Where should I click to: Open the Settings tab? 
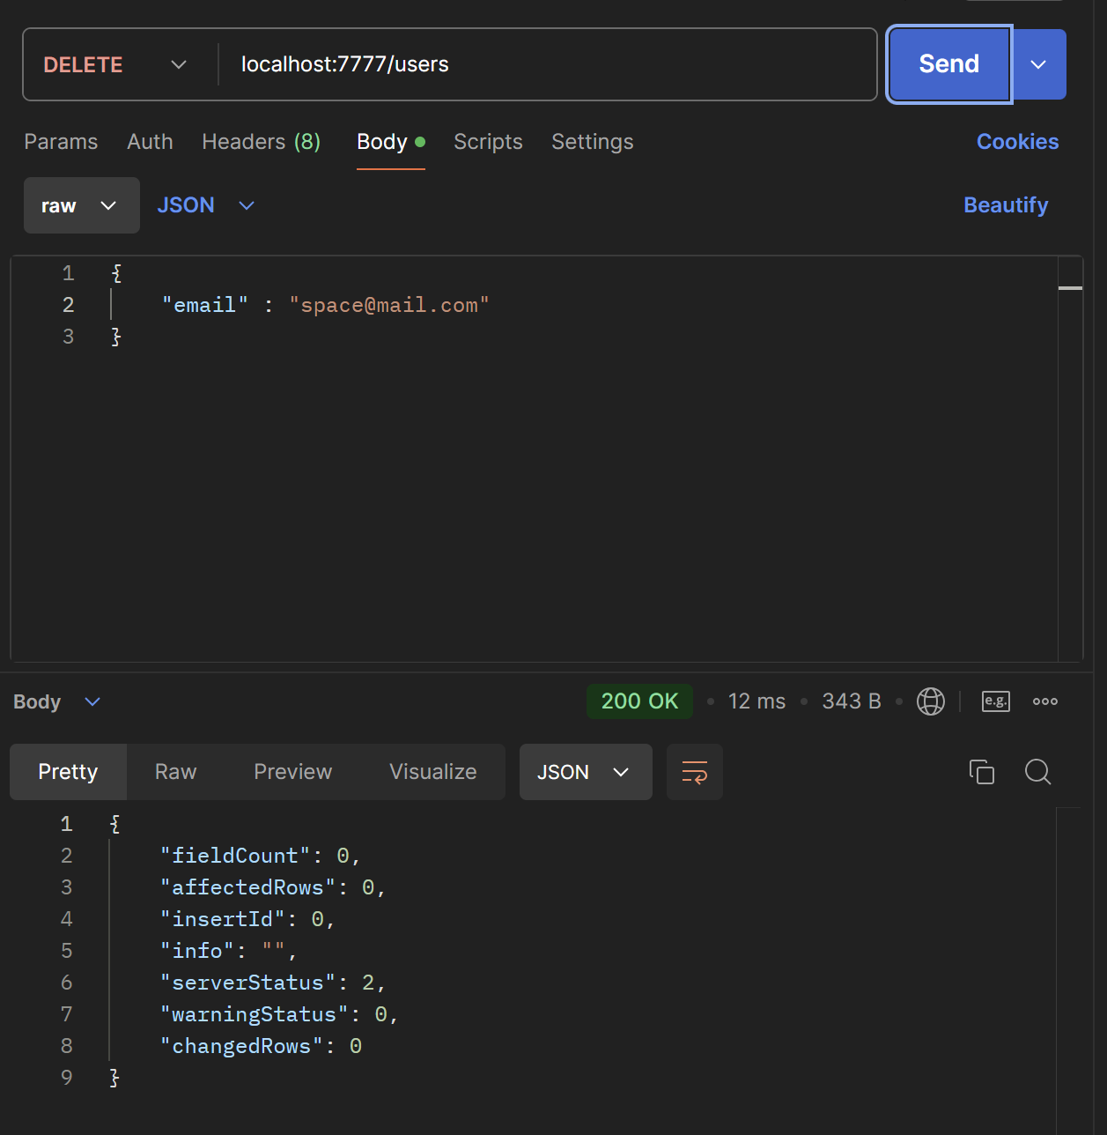pyautogui.click(x=593, y=142)
